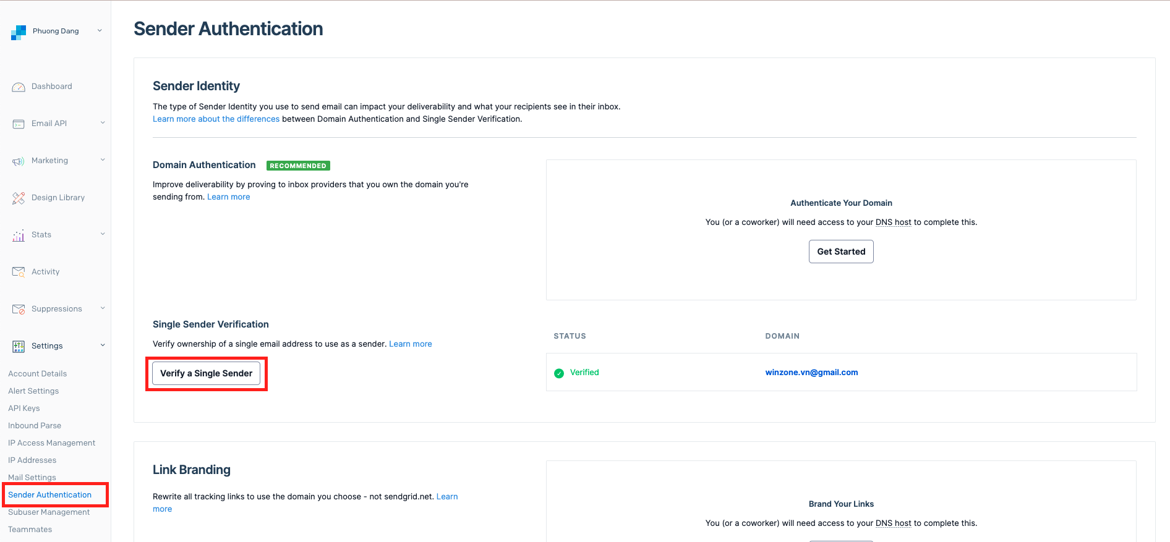Go to Teammates settings

(30, 530)
